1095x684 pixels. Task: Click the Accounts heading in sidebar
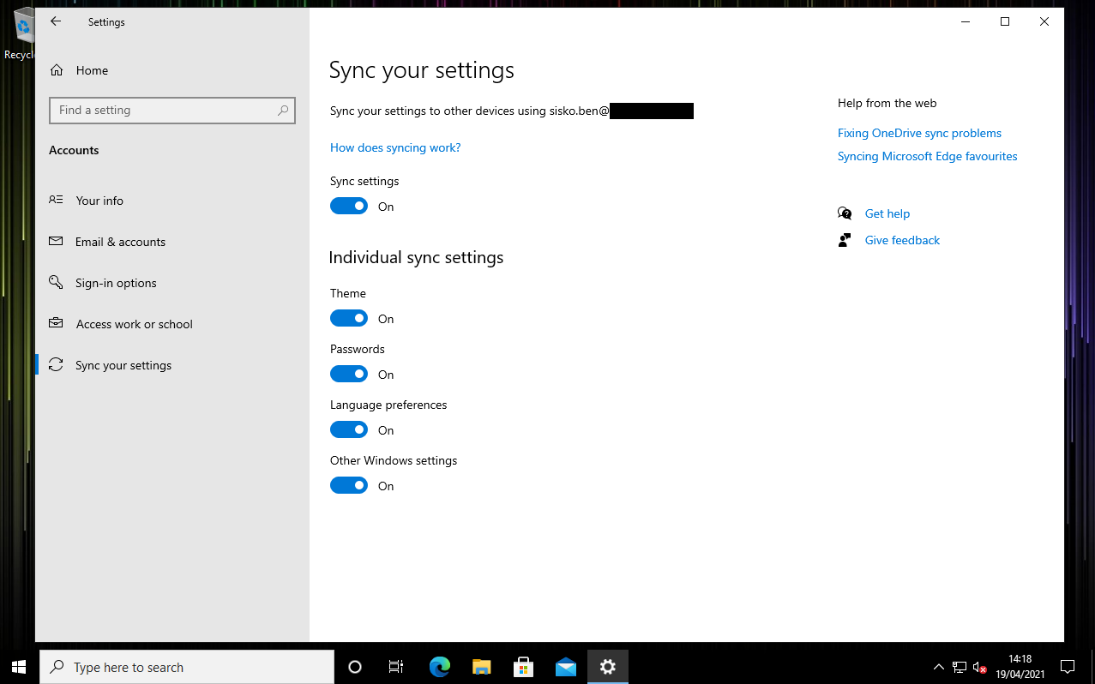point(74,150)
